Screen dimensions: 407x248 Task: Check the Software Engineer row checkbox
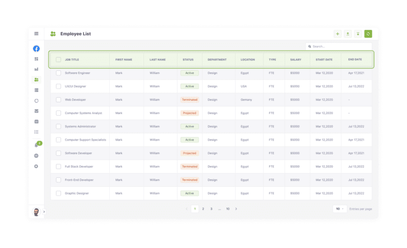59,73
